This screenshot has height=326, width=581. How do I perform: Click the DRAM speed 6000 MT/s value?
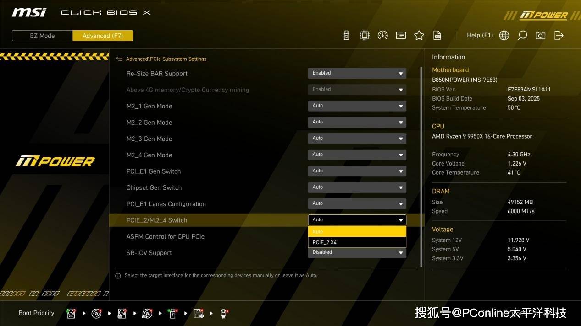pyautogui.click(x=521, y=211)
